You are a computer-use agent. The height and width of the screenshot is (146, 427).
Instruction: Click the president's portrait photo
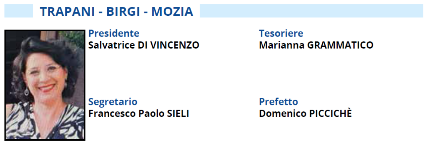point(45,85)
